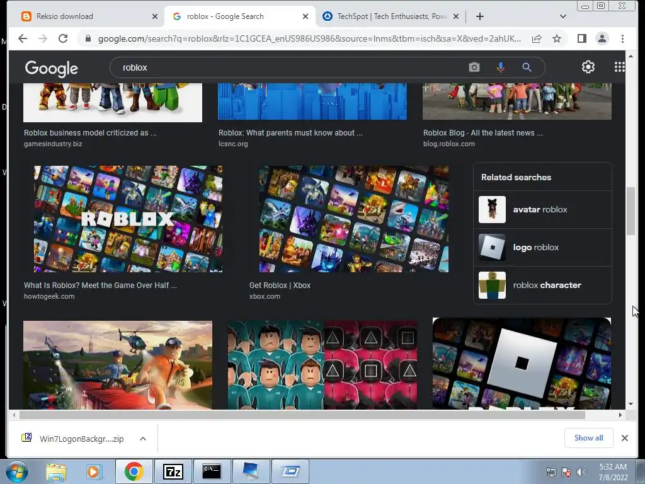Open the remote desktop monitor taskbar icon

point(251,471)
